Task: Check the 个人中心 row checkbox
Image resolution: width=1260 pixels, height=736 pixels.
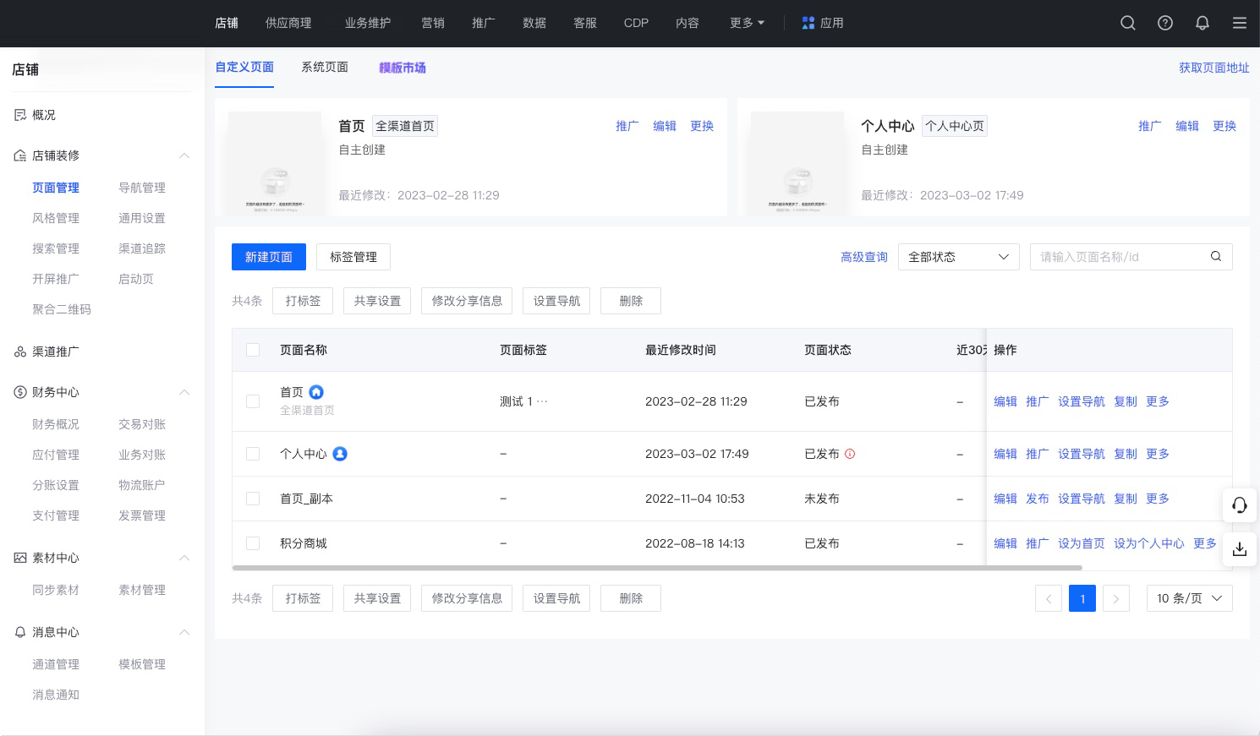Action: (x=253, y=454)
